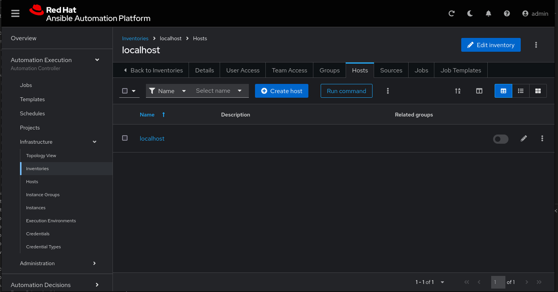Check the localhost row checkbox
The image size is (558, 292).
[125, 138]
